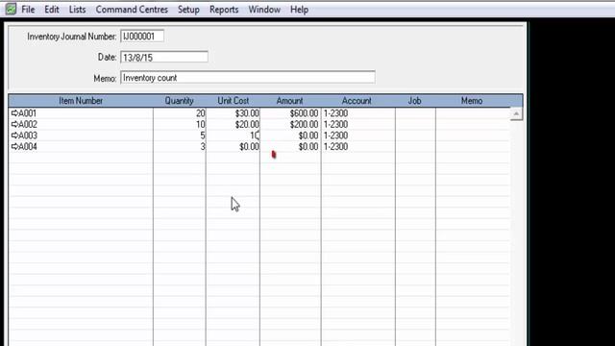
Task: Click the Item Number column header
Action: click(x=81, y=101)
